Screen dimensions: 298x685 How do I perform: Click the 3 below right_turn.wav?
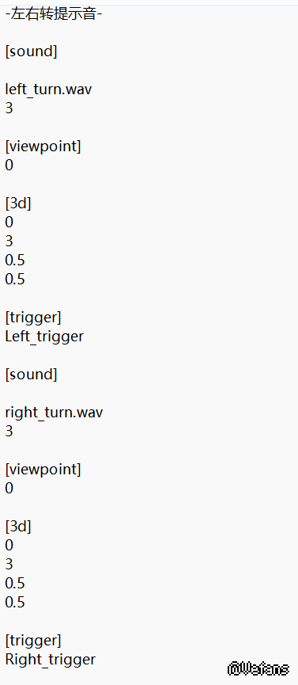(9, 431)
